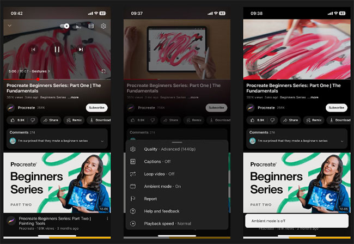Pause the video in the left phone
The height and width of the screenshot is (244, 354).
[x=57, y=50]
